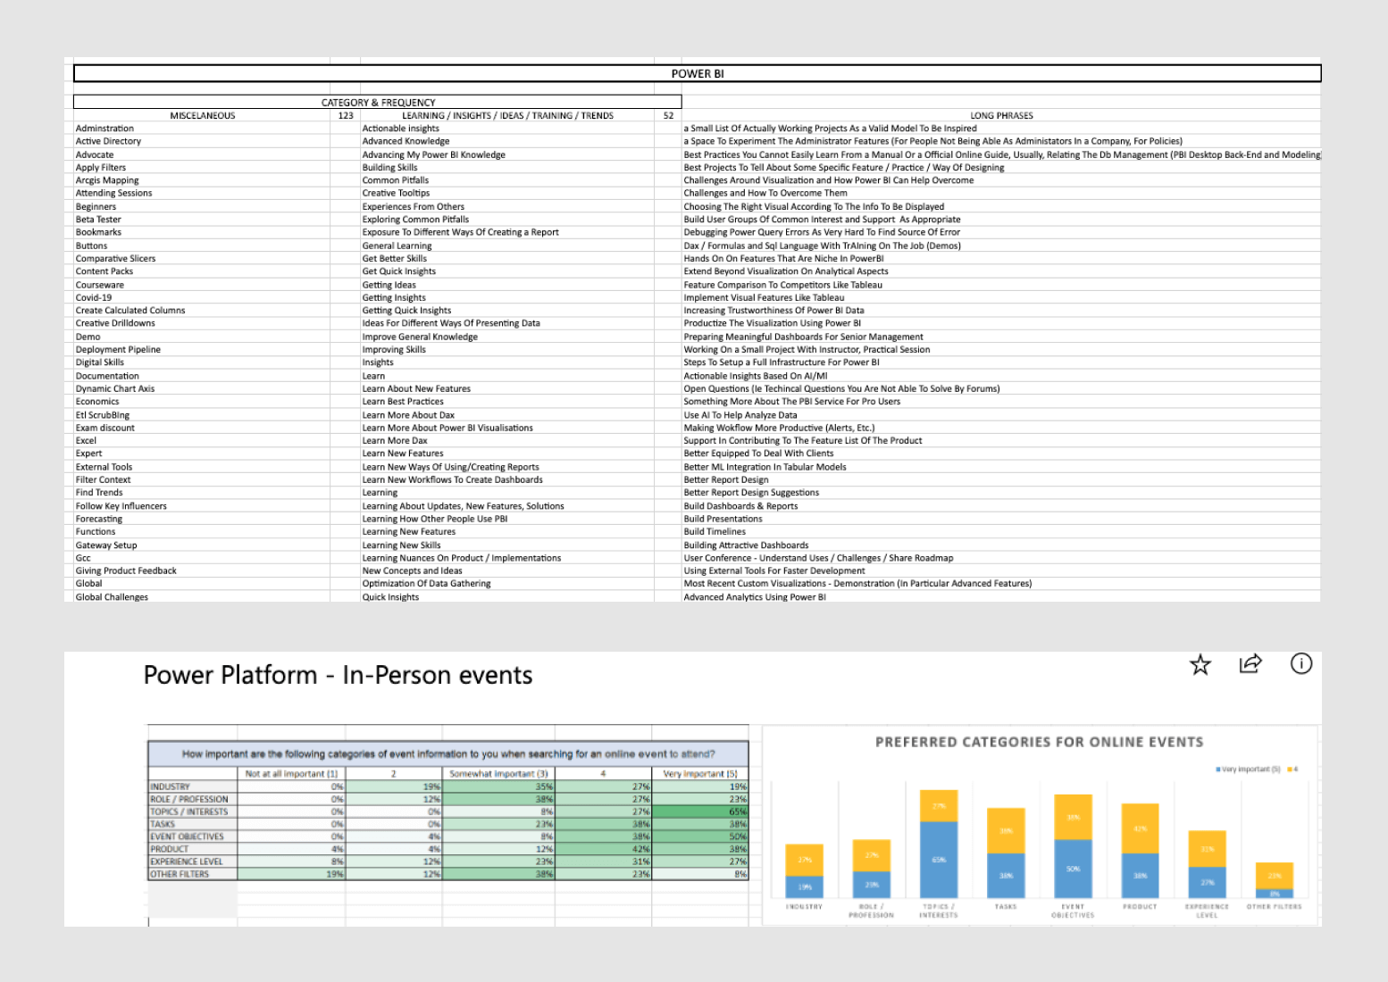Select the yellow legend swatch labeled 4
The image size is (1388, 982).
1289,769
